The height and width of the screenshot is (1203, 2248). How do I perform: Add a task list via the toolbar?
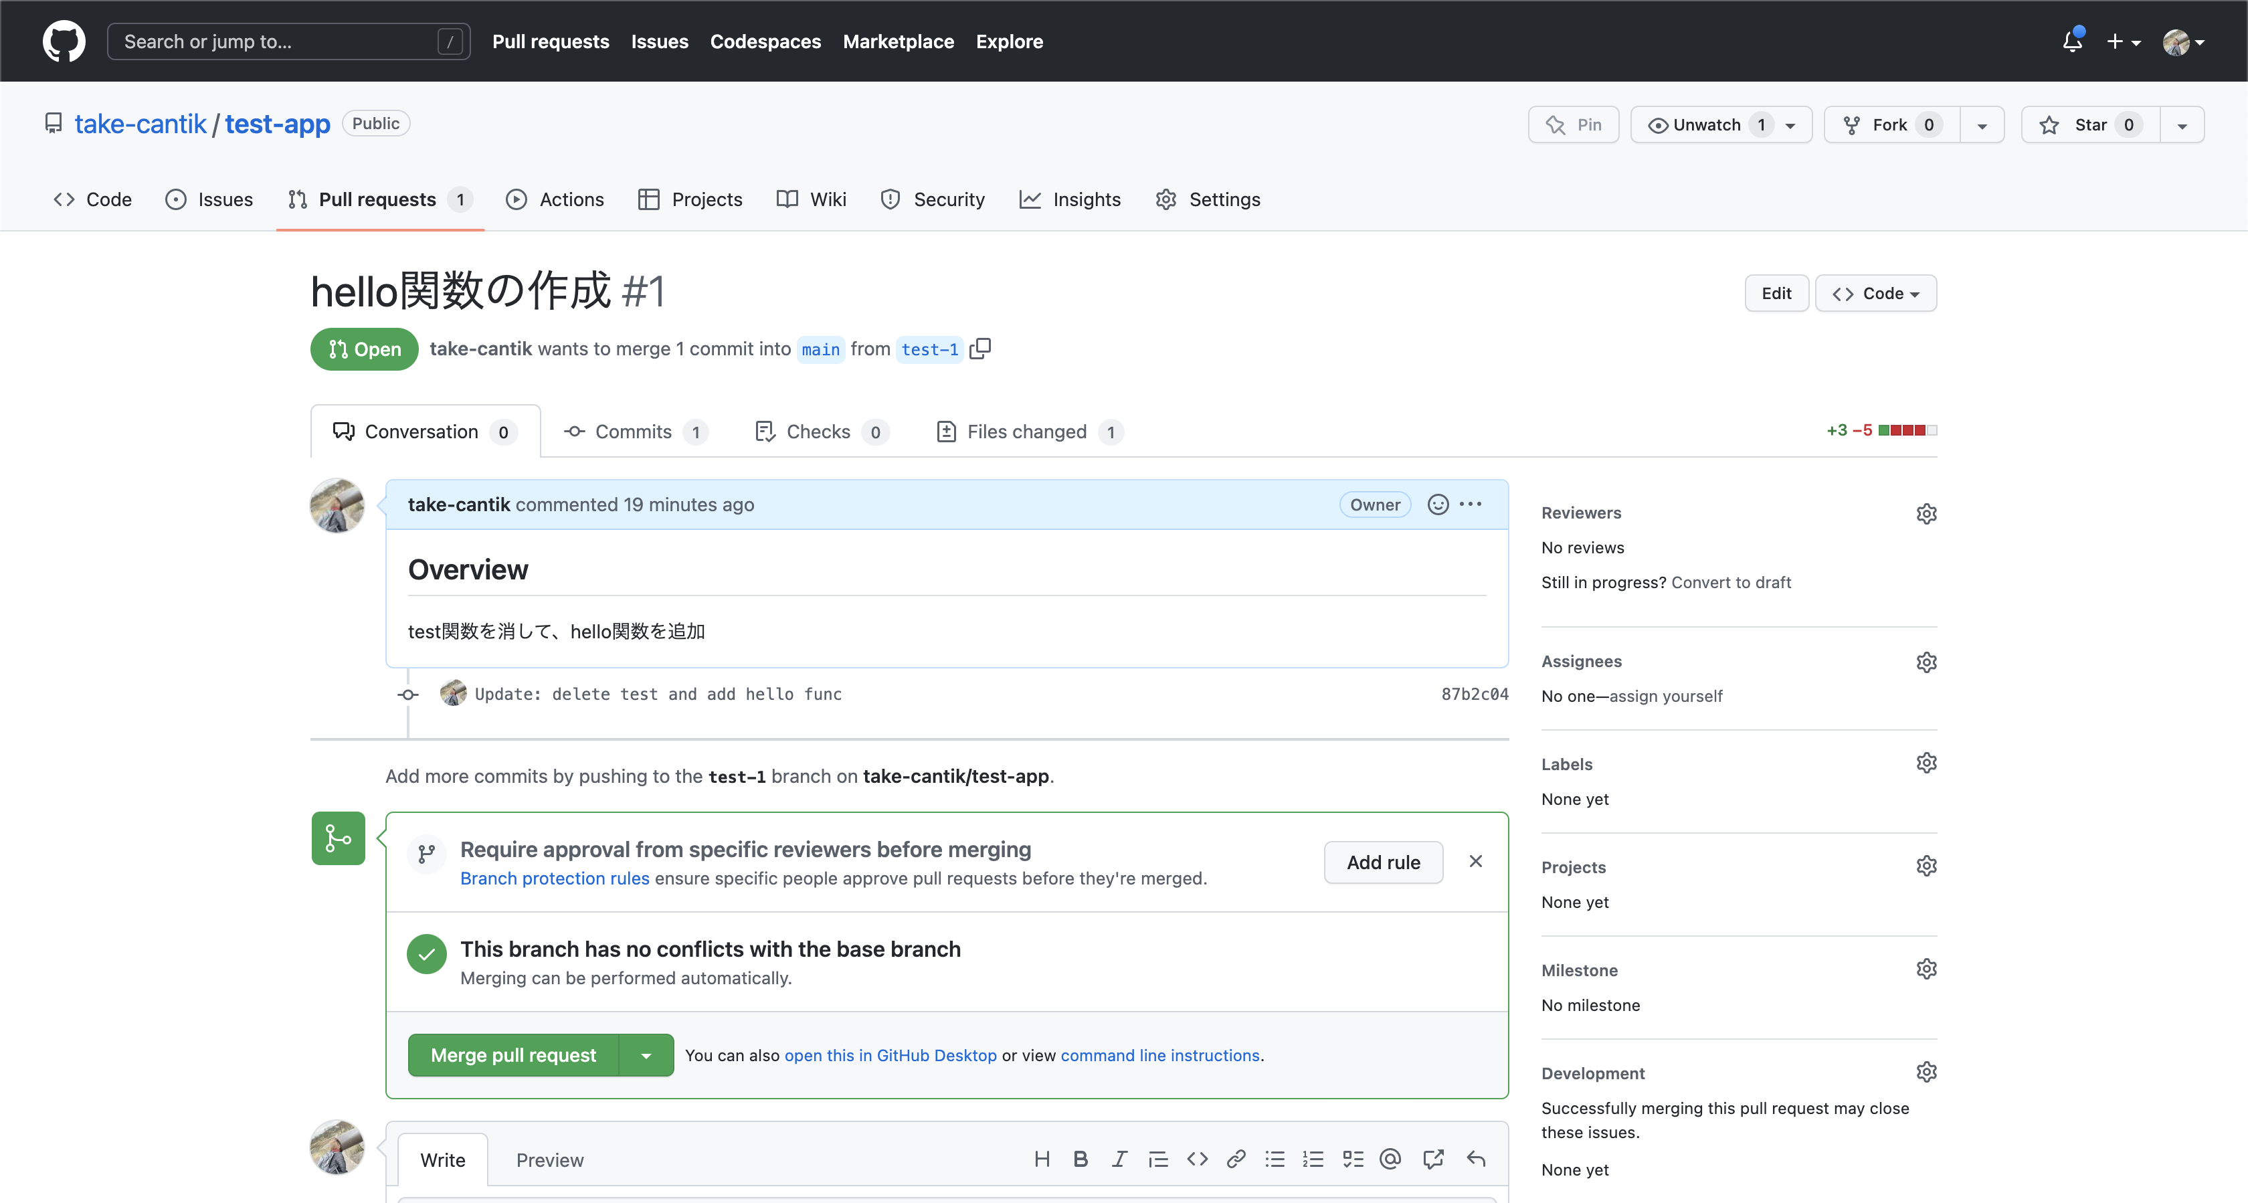[x=1353, y=1160]
